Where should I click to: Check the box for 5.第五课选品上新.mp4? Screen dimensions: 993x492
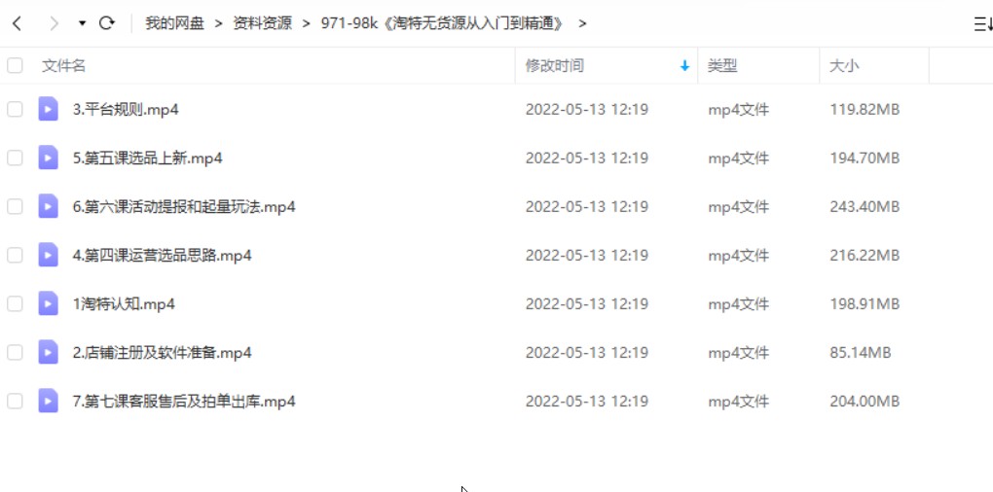click(15, 158)
